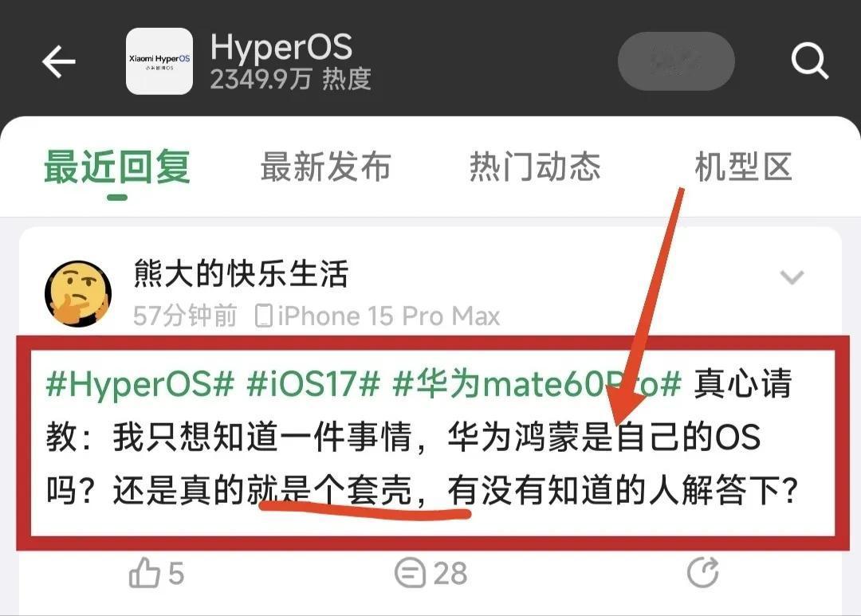Tap the blurred follow button in header

click(x=677, y=61)
